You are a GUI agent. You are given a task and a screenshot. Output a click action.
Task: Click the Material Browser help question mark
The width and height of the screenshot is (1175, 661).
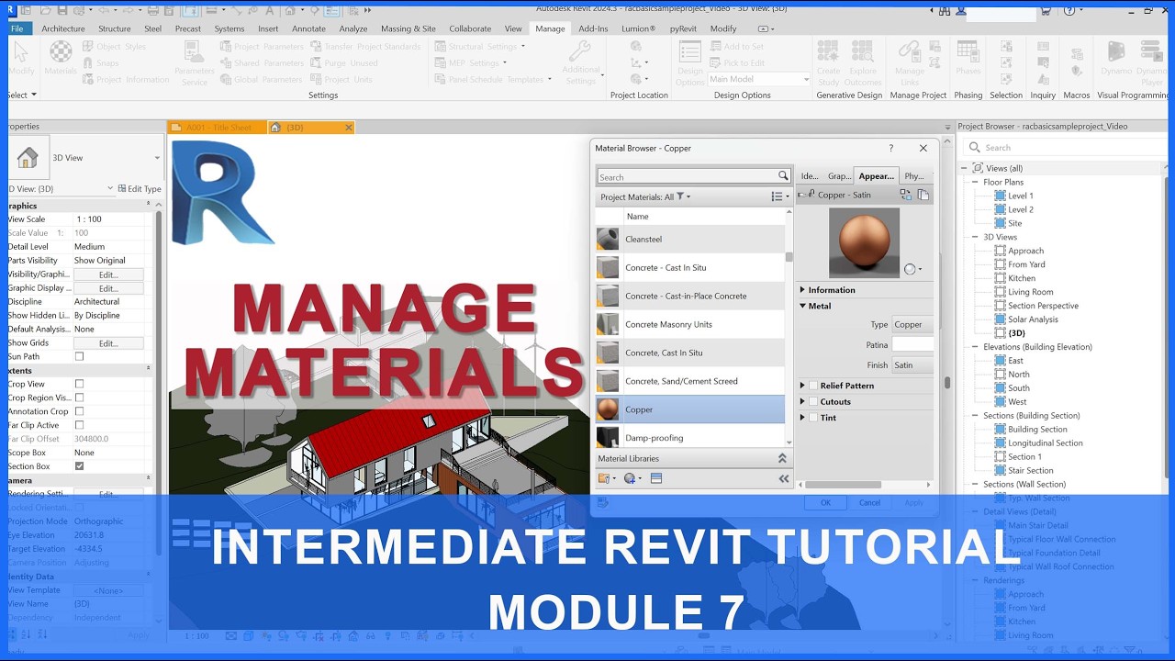click(890, 148)
